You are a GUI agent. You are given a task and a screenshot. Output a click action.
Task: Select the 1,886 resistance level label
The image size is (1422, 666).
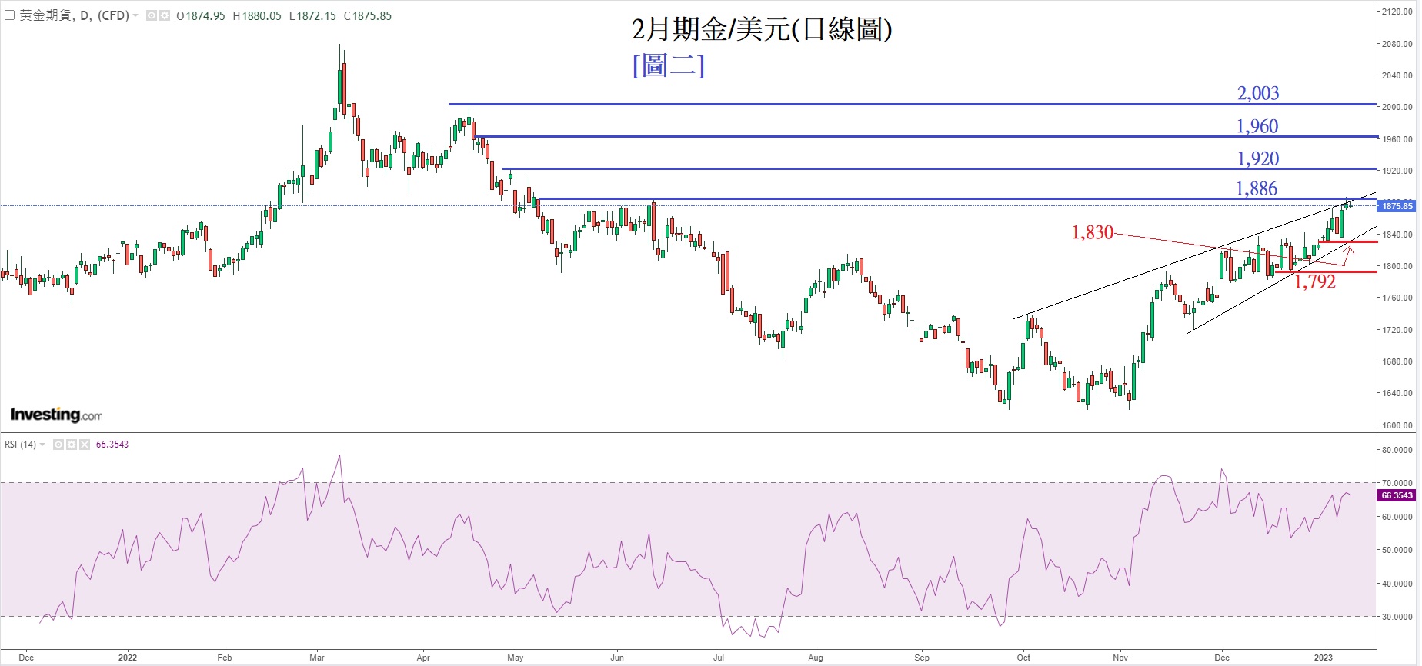(x=1256, y=188)
